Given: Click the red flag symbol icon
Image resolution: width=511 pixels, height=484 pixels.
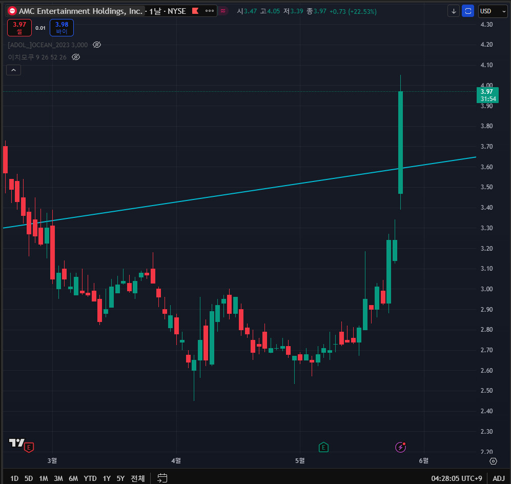Looking at the screenshot, I should (195, 11).
